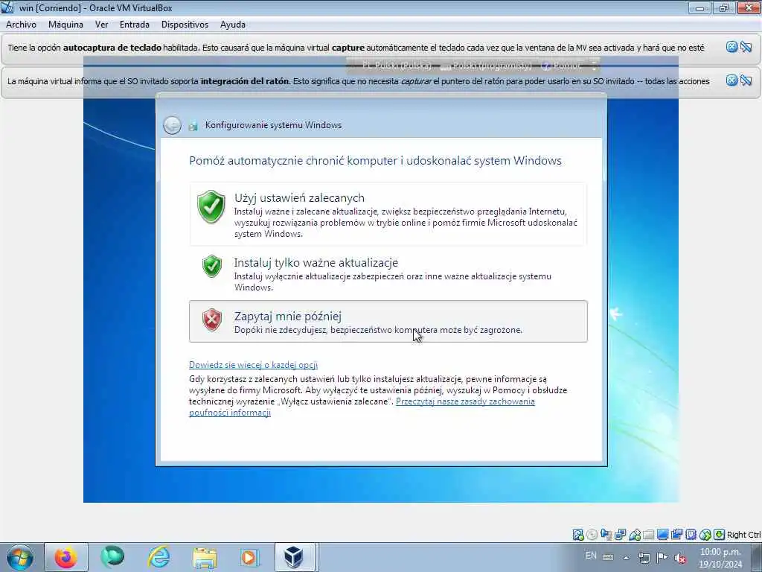Suppress future autocaptura de teclado messages icon

point(746,47)
